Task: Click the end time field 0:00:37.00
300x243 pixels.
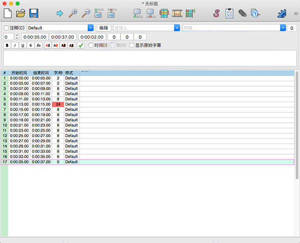Action: (x=62, y=37)
